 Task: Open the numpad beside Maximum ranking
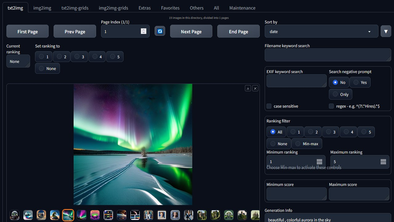coord(383,162)
